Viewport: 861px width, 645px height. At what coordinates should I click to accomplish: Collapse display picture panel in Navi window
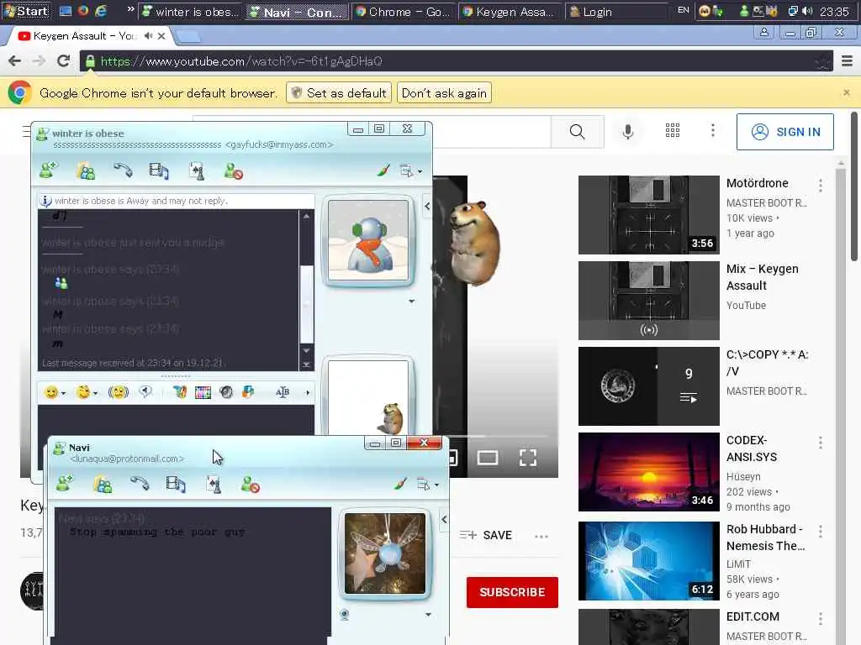coord(444,519)
